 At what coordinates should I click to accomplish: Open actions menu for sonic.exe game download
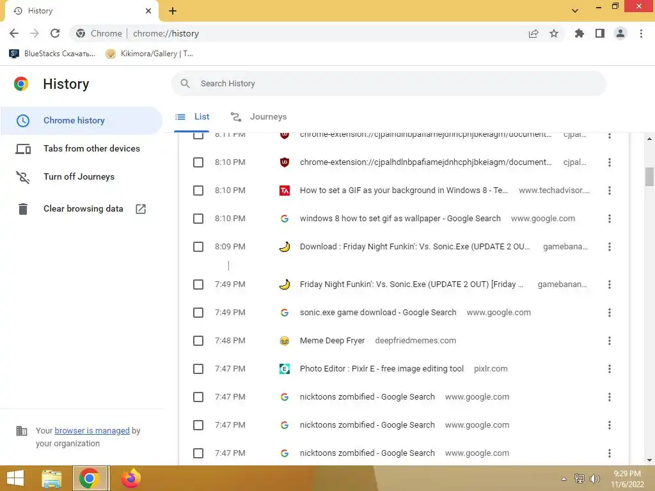coord(610,313)
